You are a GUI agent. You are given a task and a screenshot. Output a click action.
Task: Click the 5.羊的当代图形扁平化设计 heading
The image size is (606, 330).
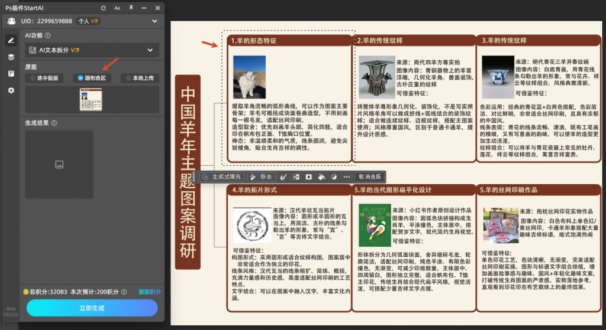click(x=393, y=189)
